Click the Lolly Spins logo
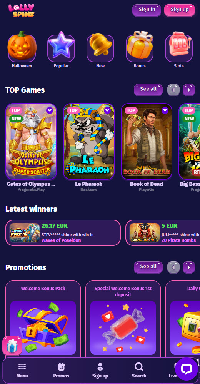The height and width of the screenshot is (384, 200). (21, 10)
